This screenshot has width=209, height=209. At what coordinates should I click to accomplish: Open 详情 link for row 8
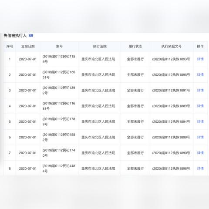click(200, 169)
